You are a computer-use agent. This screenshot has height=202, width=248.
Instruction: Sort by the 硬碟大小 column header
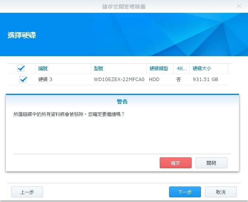point(209,69)
